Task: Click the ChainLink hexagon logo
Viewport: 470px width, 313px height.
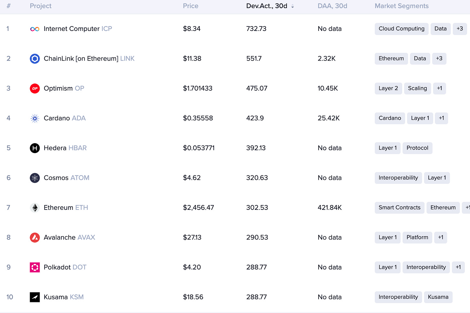Action: click(x=35, y=59)
